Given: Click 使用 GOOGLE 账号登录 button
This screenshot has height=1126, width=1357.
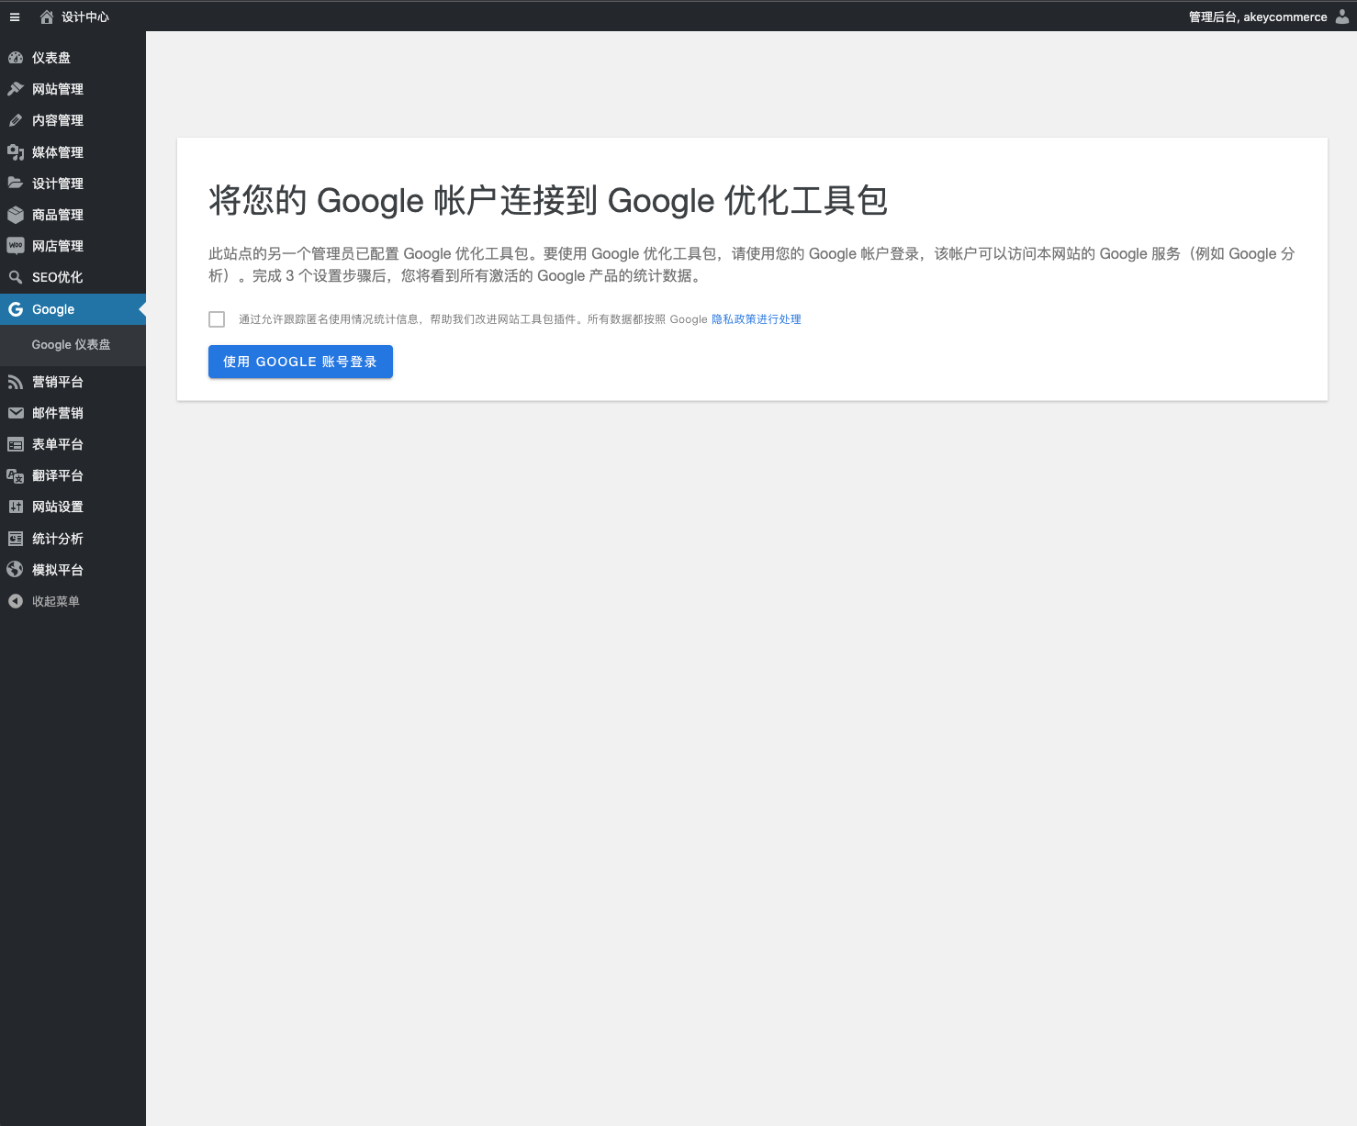Looking at the screenshot, I should (x=300, y=362).
